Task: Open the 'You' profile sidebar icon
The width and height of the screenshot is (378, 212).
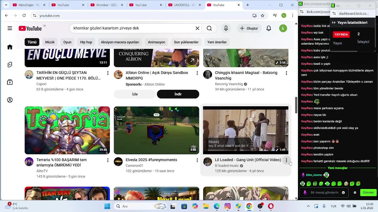Action: click(10, 100)
